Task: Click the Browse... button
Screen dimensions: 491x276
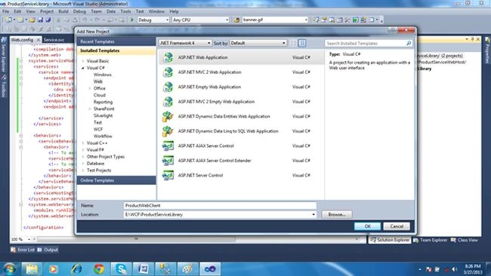Action: click(x=337, y=215)
